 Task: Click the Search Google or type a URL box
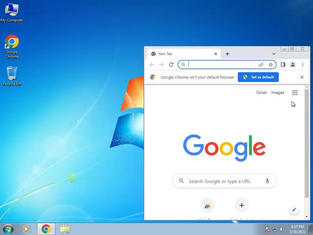click(224, 181)
